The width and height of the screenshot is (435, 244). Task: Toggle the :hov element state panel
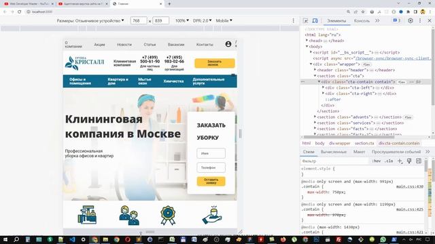[x=376, y=161]
